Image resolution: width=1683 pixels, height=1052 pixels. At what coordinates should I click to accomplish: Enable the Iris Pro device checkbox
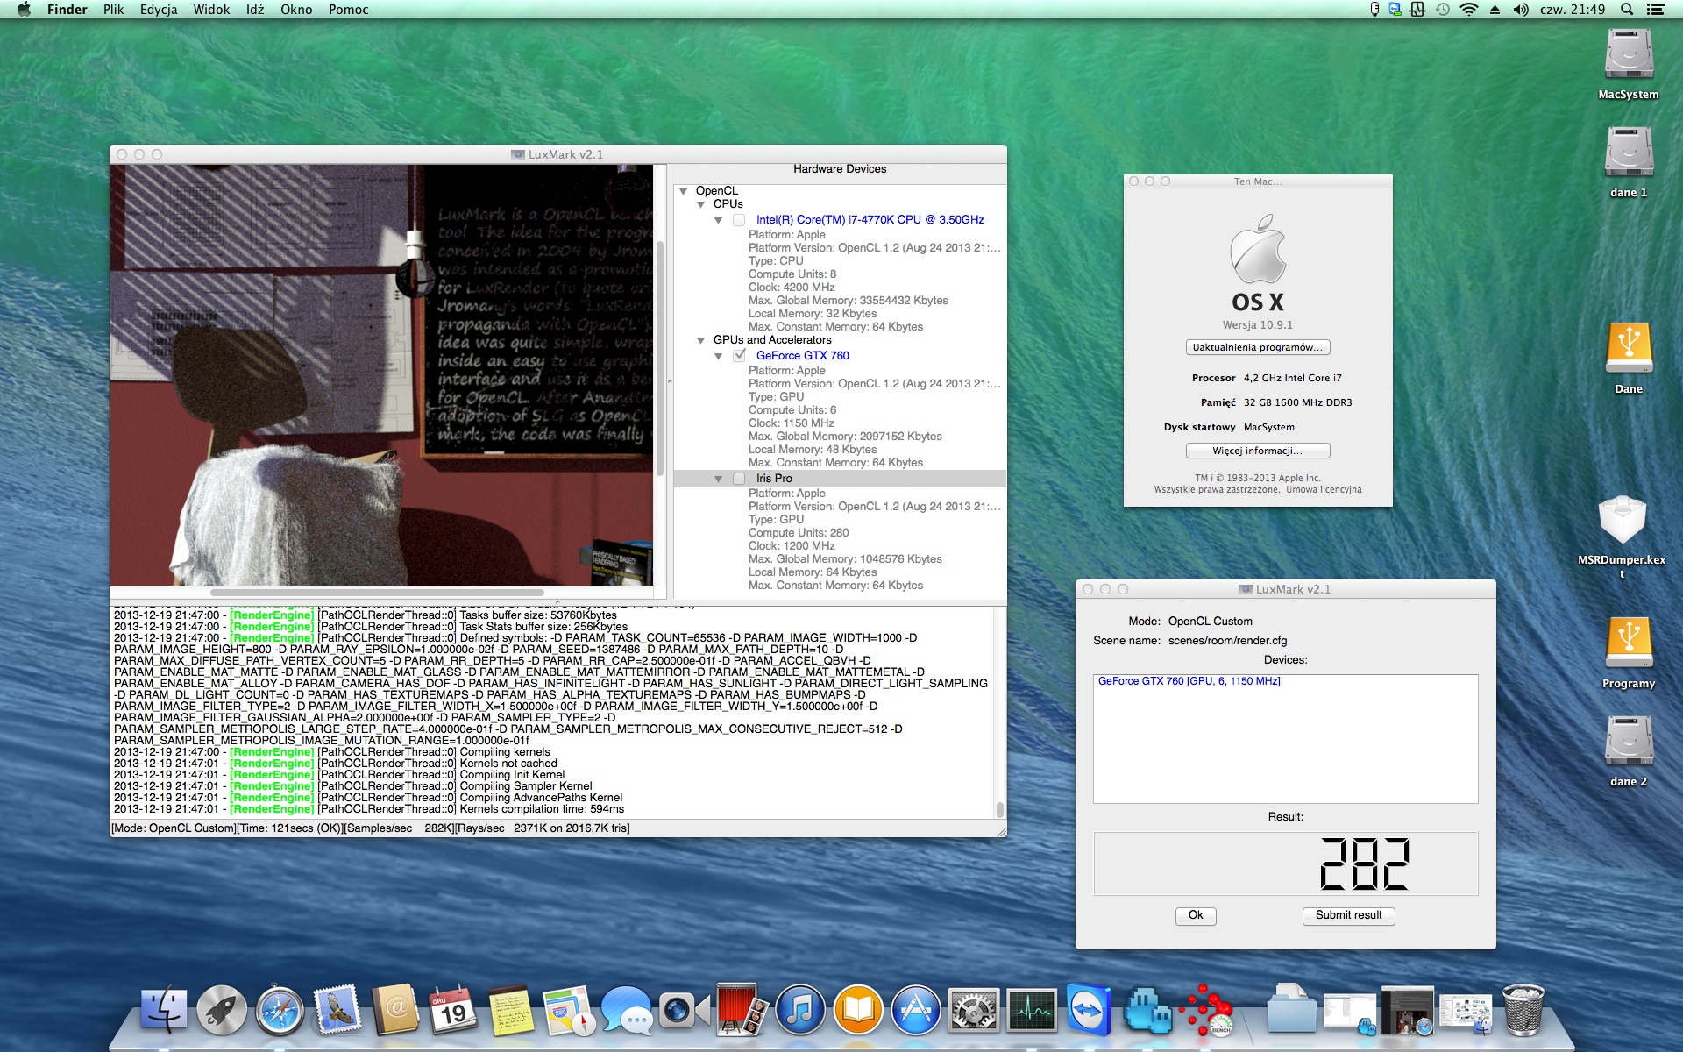739,479
